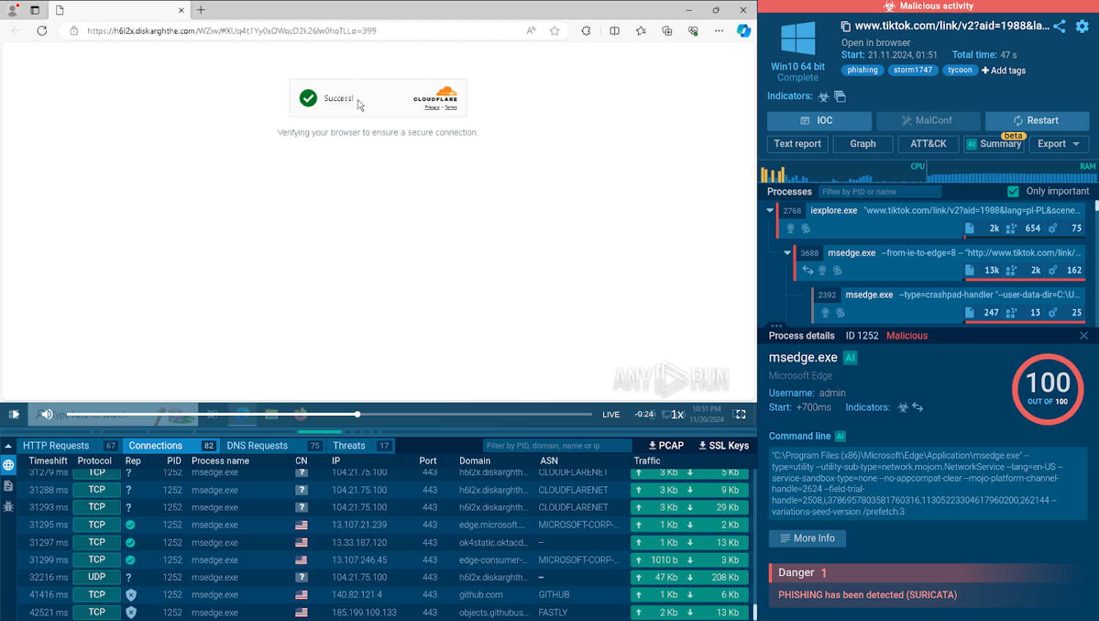Screen dimensions: 1099x621
Task: Click the windows indicator icon beside Indicators
Action: (x=840, y=97)
